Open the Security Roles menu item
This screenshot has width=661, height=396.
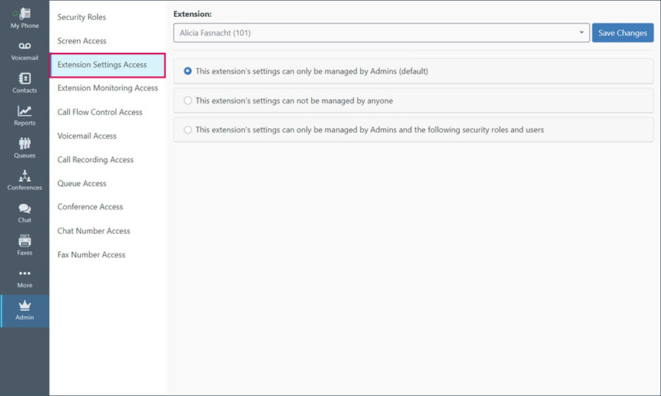point(82,18)
